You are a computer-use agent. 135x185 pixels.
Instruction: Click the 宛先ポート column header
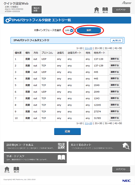100,53
